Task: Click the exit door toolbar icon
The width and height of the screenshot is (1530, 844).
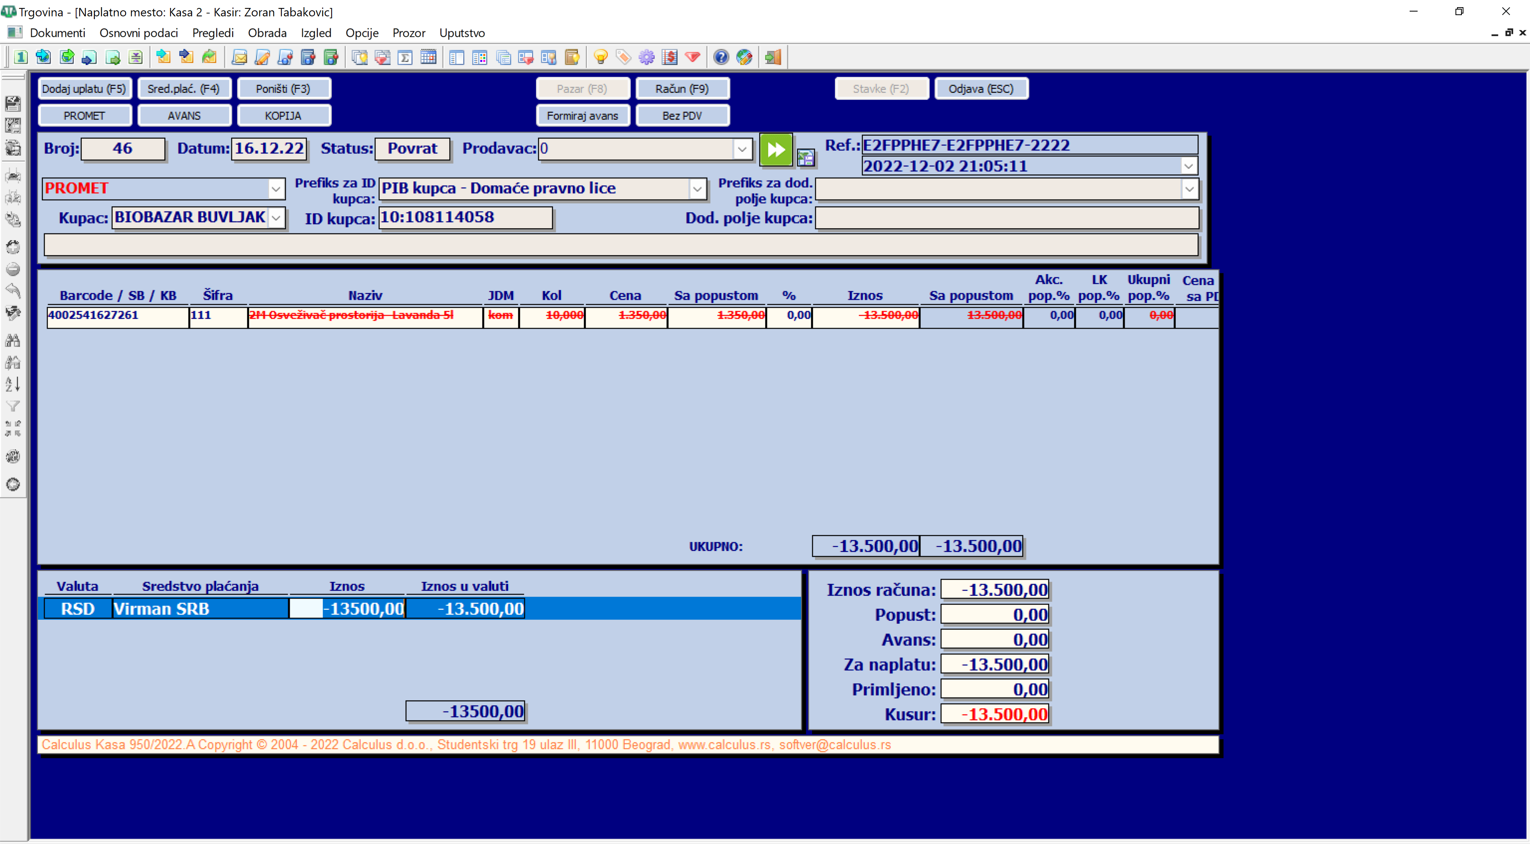Action: tap(773, 57)
